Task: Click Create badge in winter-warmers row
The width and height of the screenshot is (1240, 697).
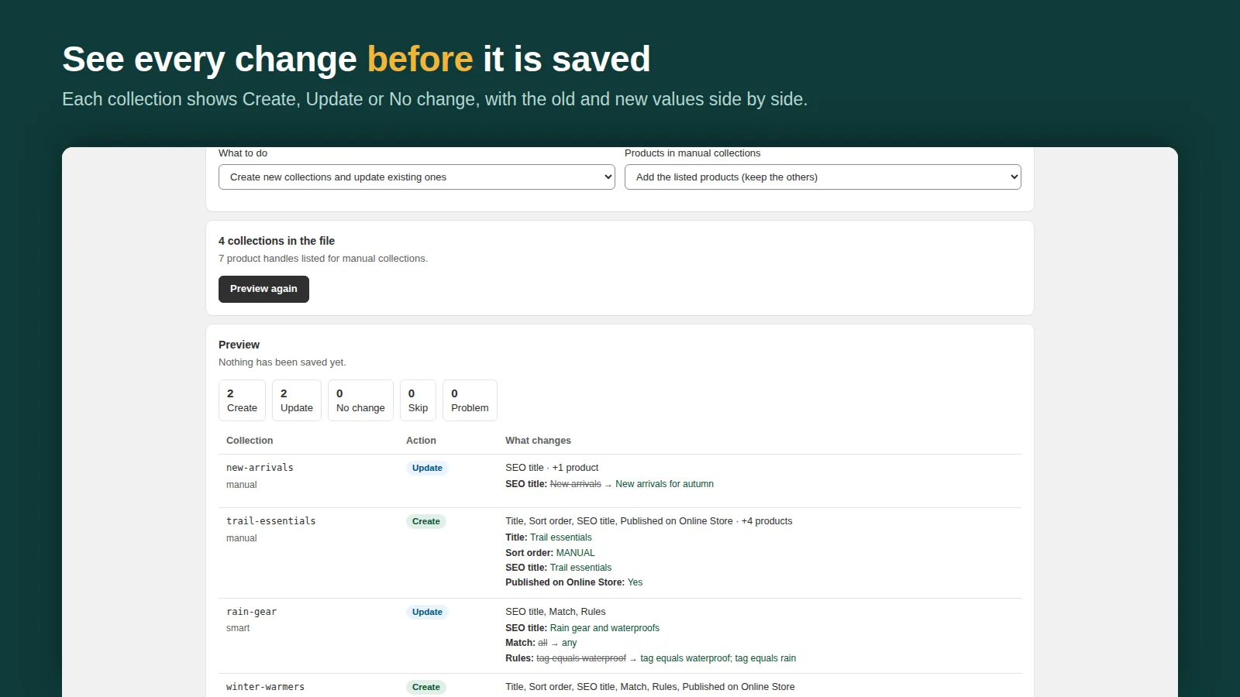Action: click(x=426, y=687)
